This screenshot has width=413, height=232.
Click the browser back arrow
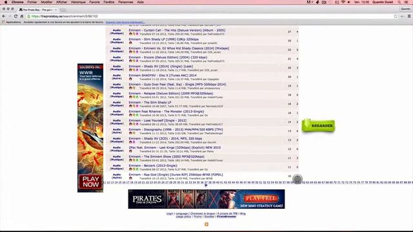point(4,16)
